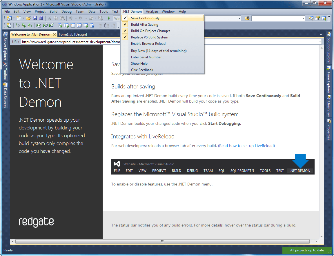This screenshot has height=256, width=334.
Task: Select the Welcome to .NET Demon tab
Action: (x=31, y=34)
